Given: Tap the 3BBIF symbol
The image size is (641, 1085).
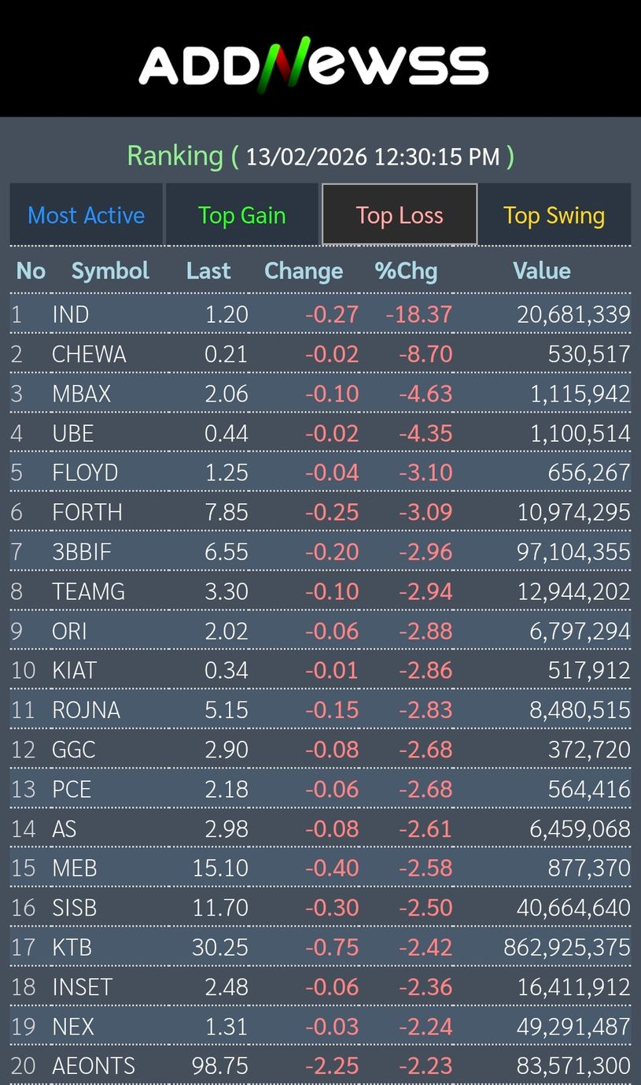Looking at the screenshot, I should (x=82, y=552).
